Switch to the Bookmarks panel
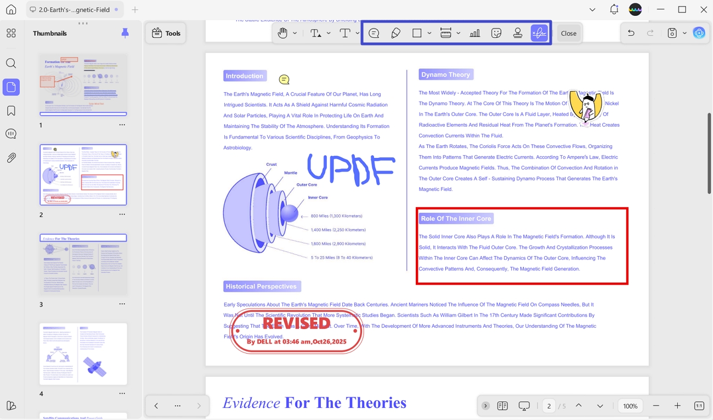The image size is (713, 420). [11, 110]
